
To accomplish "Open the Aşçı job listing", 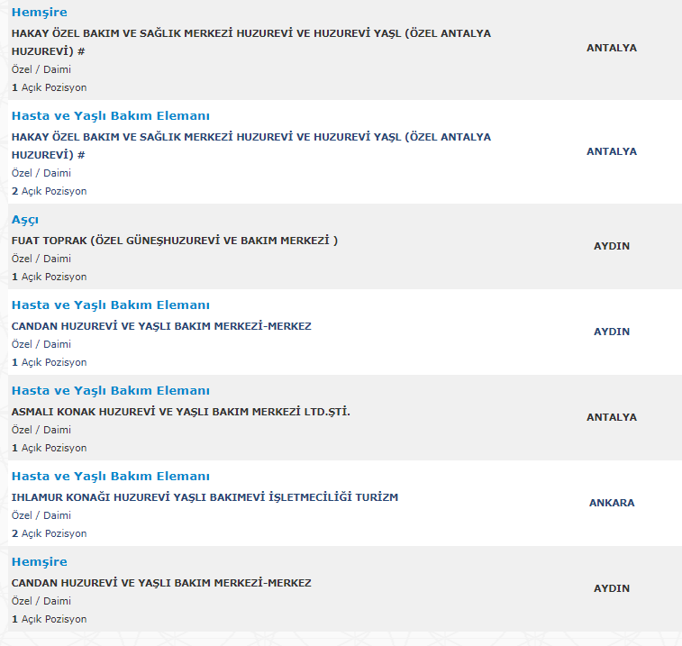I will point(25,220).
